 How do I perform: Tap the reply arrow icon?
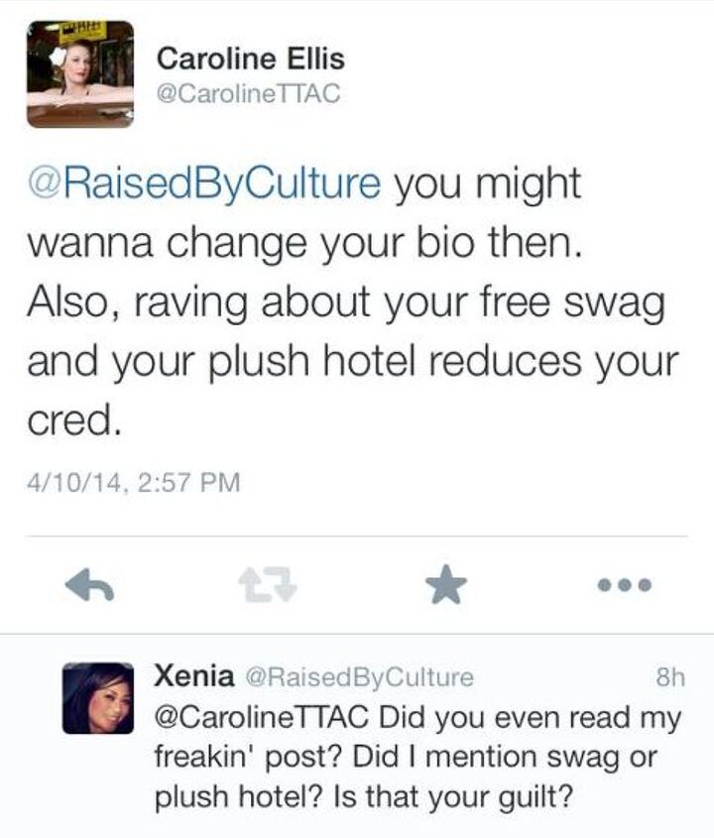point(89,586)
